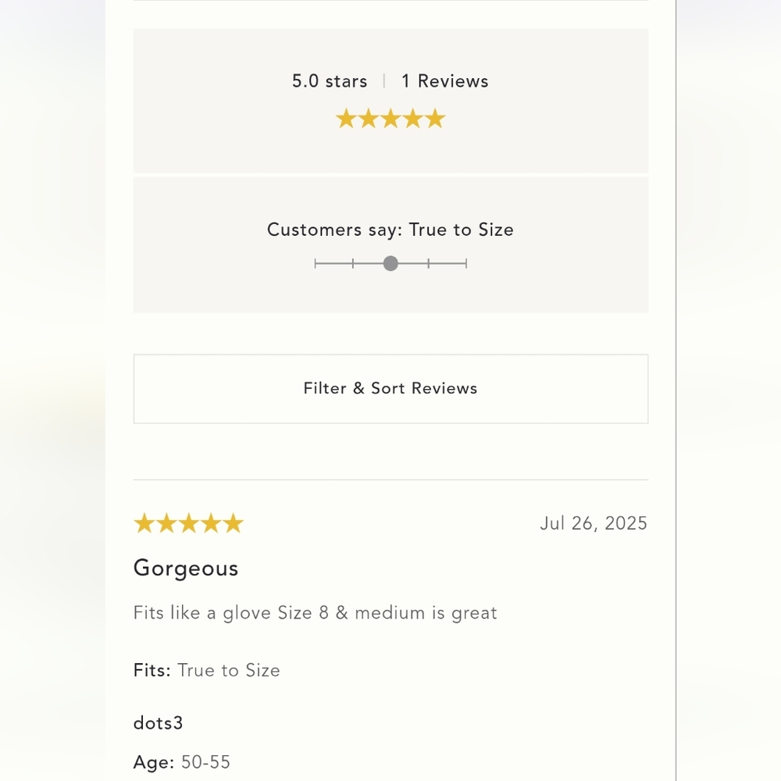Screen dimensions: 781x781
Task: Click the "1 Reviews" count link
Action: (x=444, y=81)
